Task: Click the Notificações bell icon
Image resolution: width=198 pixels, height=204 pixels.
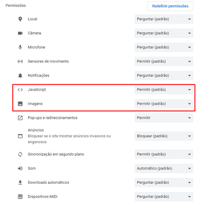Action: click(x=20, y=76)
